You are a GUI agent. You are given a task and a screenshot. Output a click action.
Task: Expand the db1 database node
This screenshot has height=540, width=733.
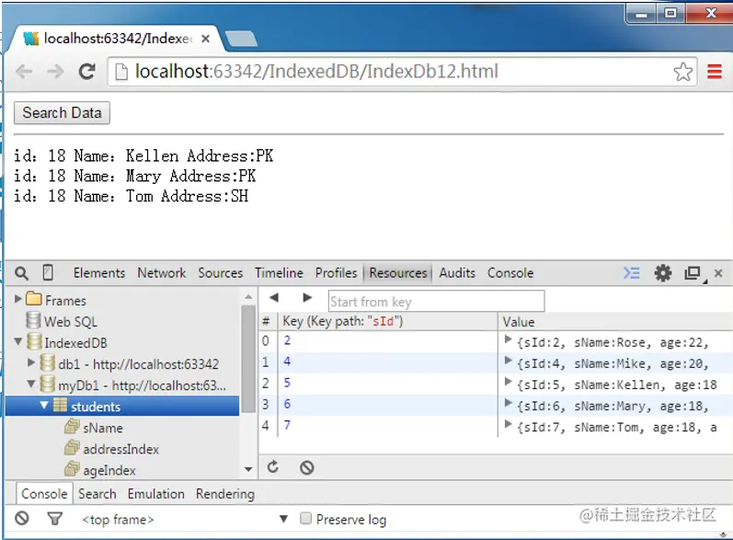point(31,362)
